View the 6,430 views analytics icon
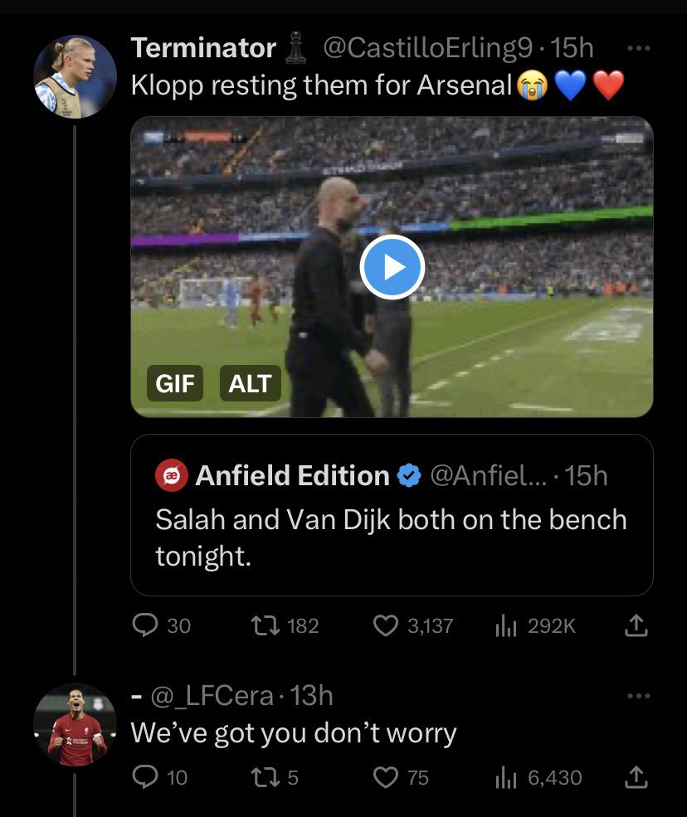 (506, 777)
